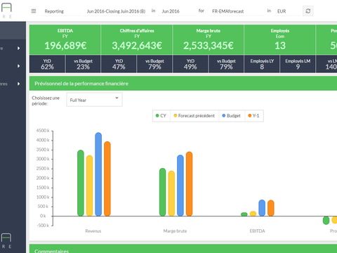Screen dimensions: 337x253
Task: Select the Reporting menu field
Action: pyautogui.click(x=60, y=11)
